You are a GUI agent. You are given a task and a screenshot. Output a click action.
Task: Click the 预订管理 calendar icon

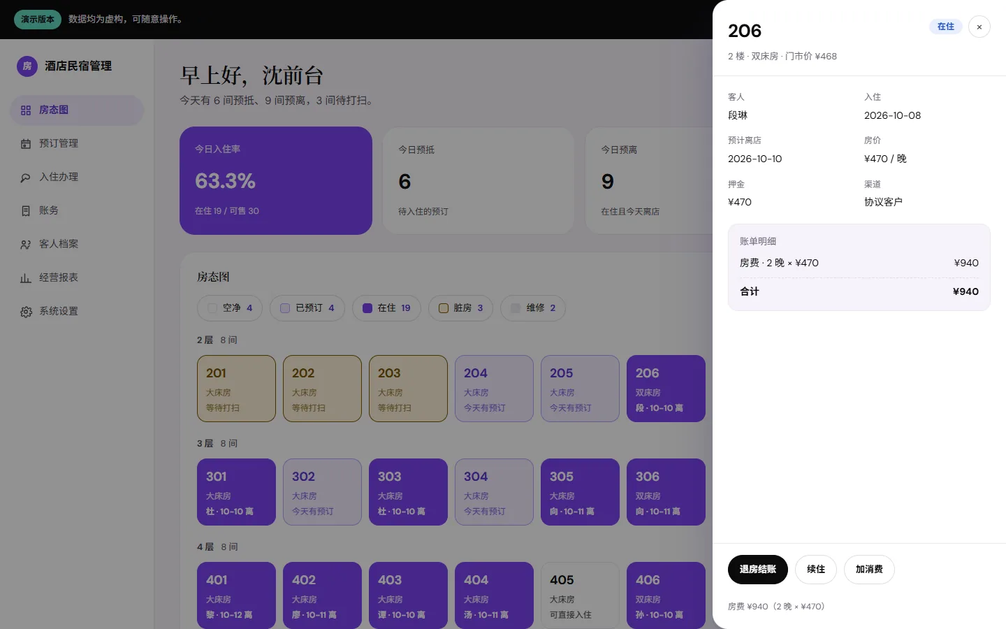click(x=26, y=144)
